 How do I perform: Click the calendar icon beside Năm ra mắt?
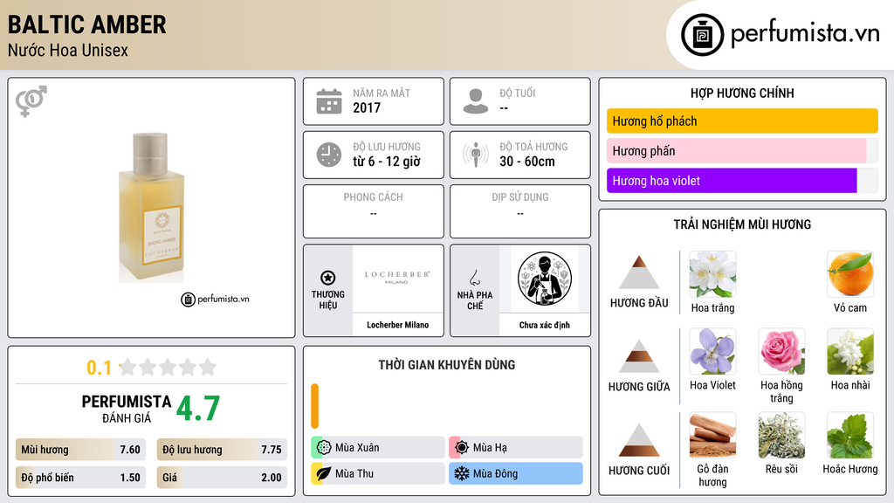coord(329,101)
